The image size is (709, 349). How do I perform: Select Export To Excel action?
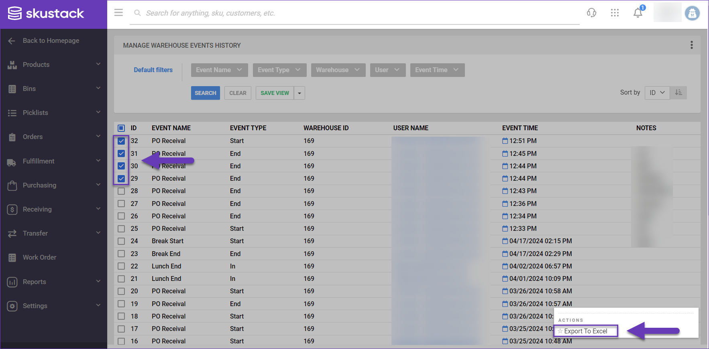[585, 331]
